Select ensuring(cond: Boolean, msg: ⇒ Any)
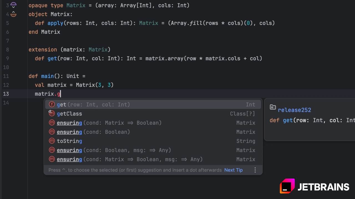The width and height of the screenshot is (355, 199). (153, 150)
